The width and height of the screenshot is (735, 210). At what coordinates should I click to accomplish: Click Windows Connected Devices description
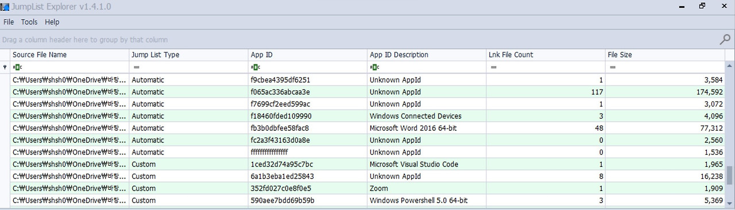(x=416, y=116)
